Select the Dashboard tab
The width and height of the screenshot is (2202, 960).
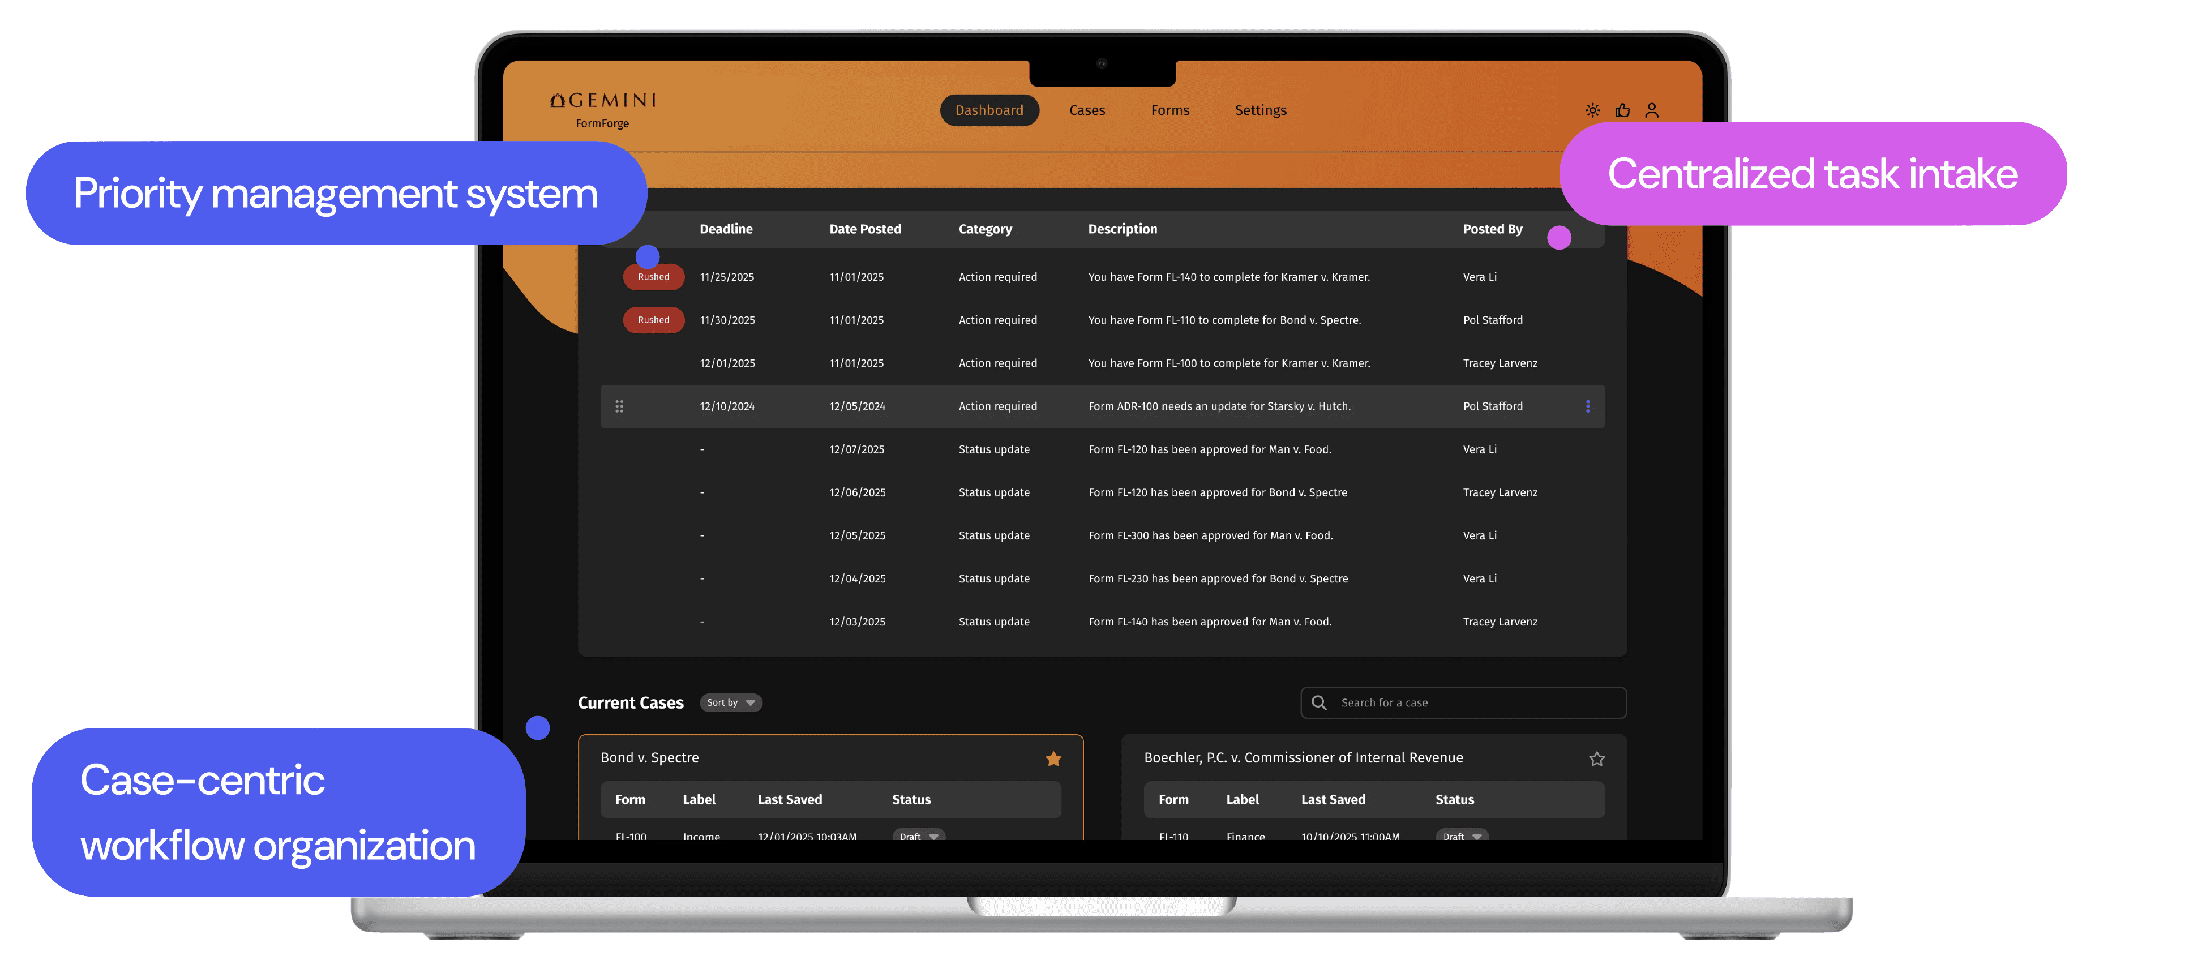(989, 110)
